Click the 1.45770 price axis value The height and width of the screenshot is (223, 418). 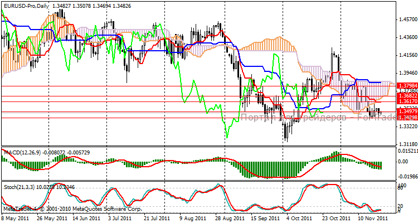point(406,20)
